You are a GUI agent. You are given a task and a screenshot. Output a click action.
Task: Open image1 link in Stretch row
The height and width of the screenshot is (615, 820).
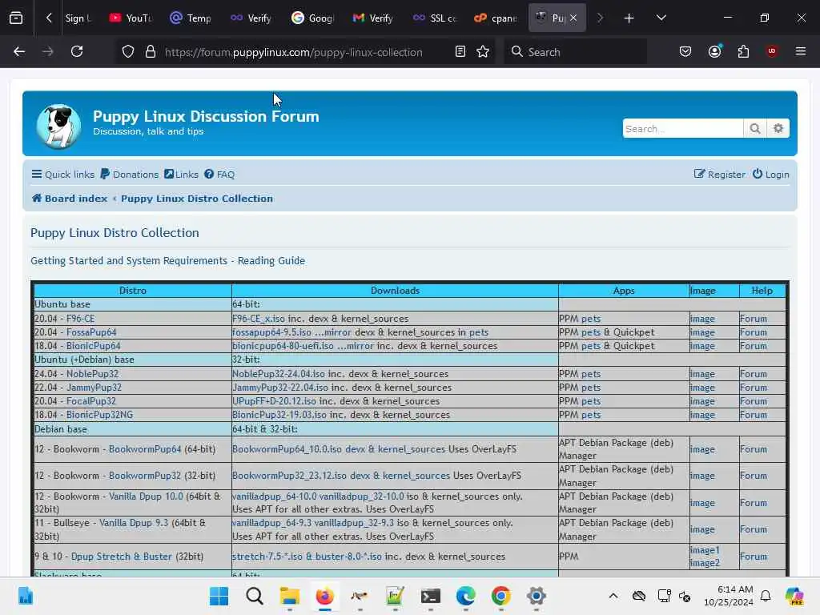(x=705, y=550)
